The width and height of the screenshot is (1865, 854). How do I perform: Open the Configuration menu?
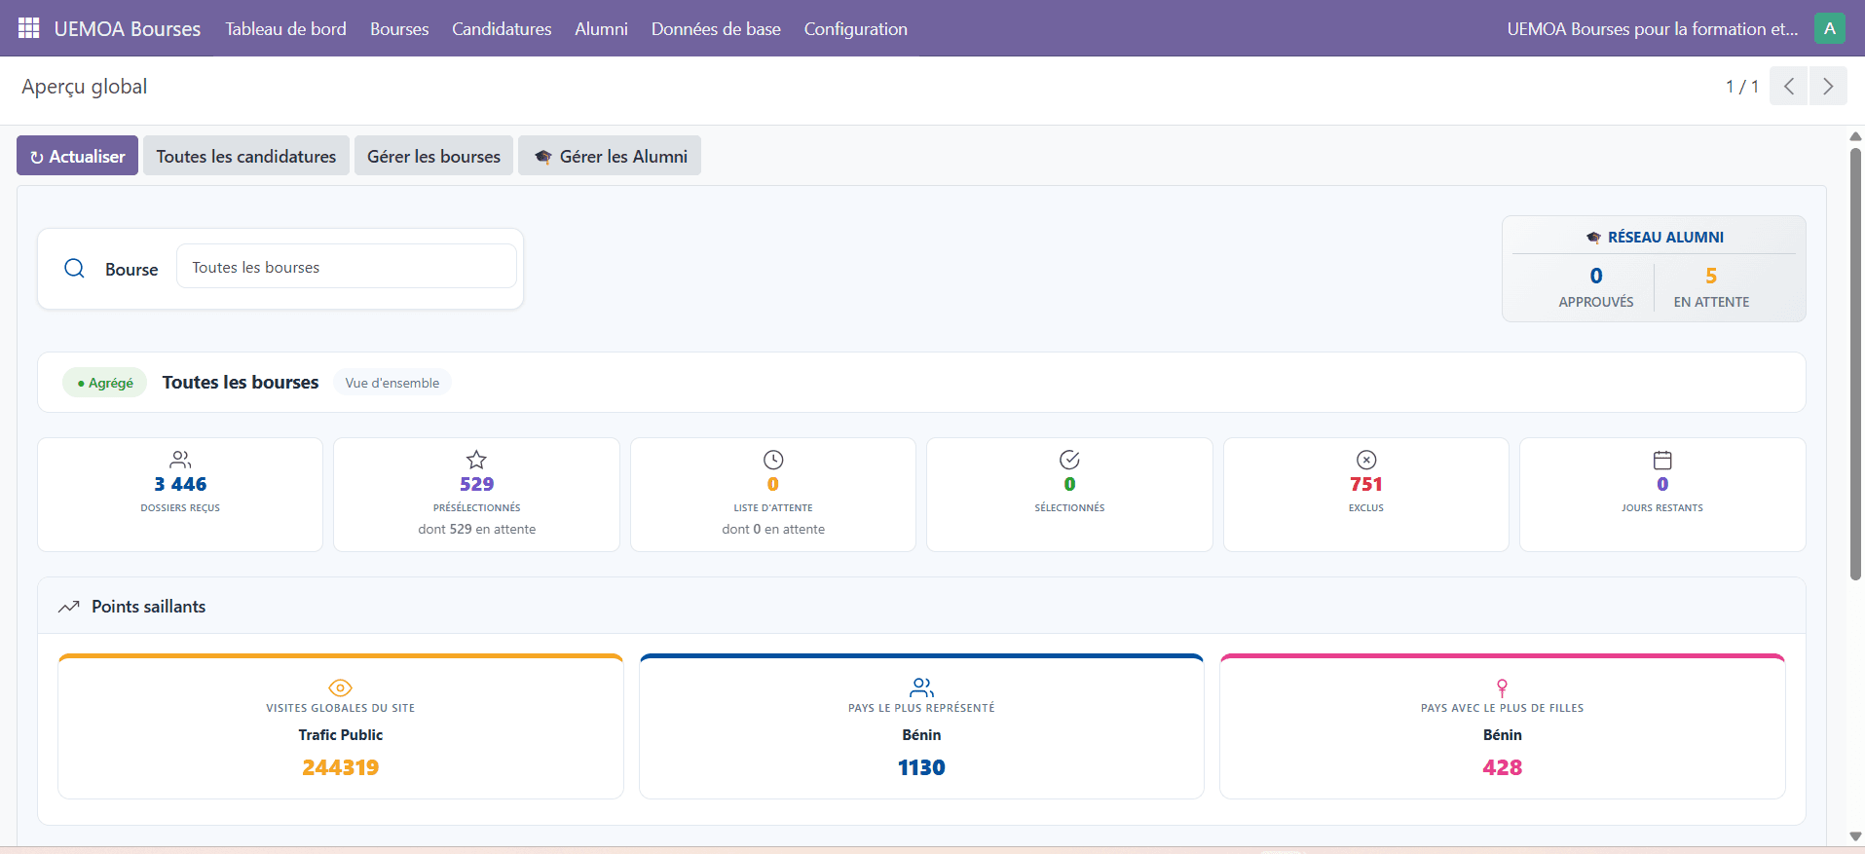(855, 29)
